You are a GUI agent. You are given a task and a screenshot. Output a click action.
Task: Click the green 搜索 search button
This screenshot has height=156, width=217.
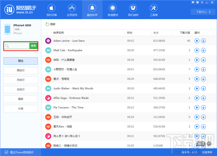pyautogui.click(x=33, y=46)
